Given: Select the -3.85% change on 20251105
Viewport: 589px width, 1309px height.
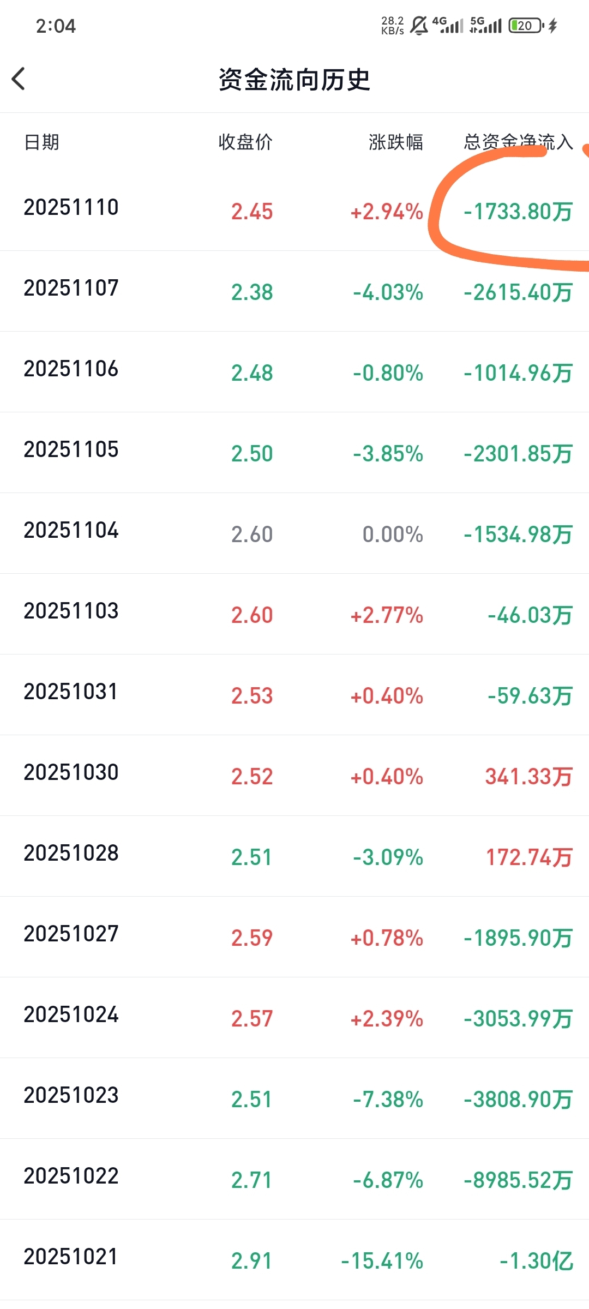Looking at the screenshot, I should (388, 454).
